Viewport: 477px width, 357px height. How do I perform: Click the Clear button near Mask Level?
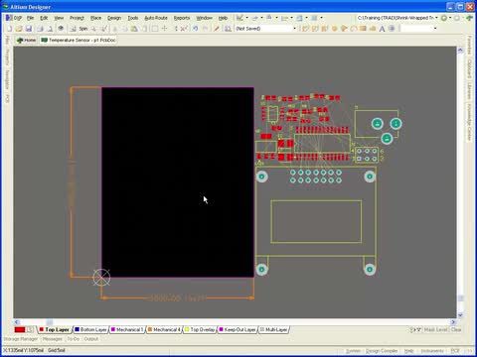[x=456, y=329]
